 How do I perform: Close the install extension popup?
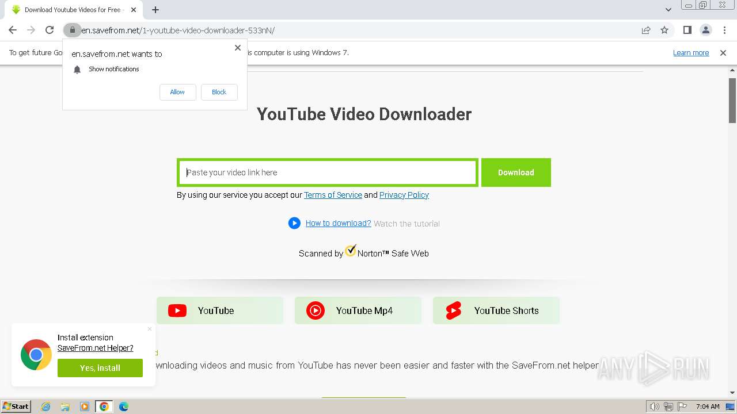[150, 329]
